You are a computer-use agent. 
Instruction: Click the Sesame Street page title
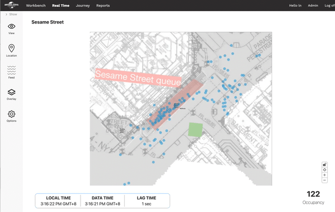click(x=47, y=22)
